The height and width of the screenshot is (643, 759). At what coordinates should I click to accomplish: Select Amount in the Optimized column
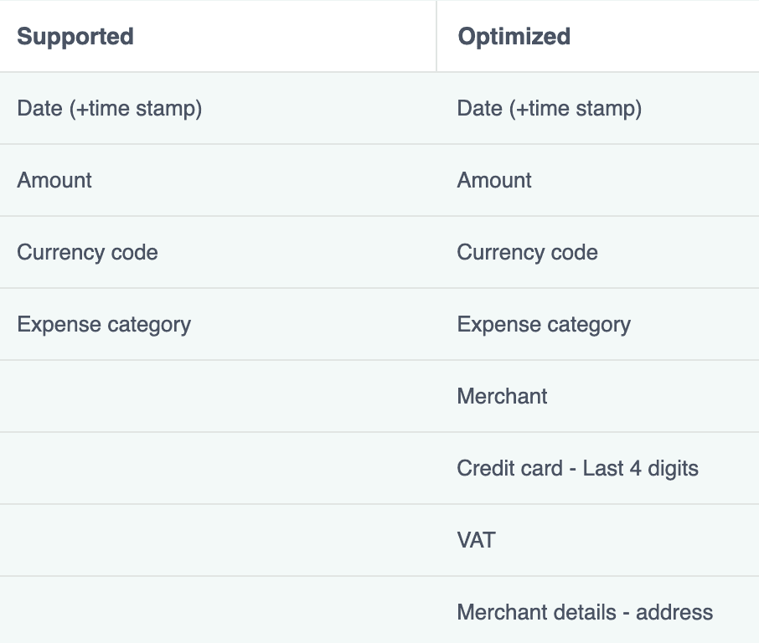click(494, 181)
